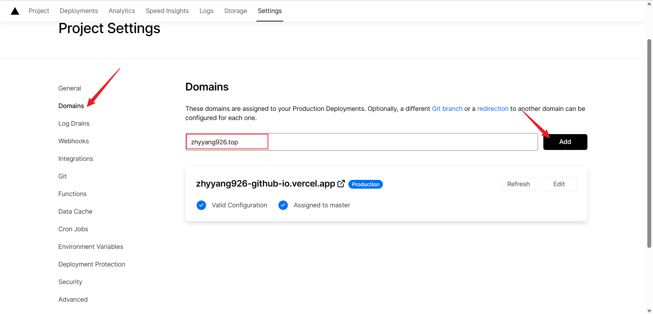Go to Security settings
653x314 pixels.
tap(70, 282)
